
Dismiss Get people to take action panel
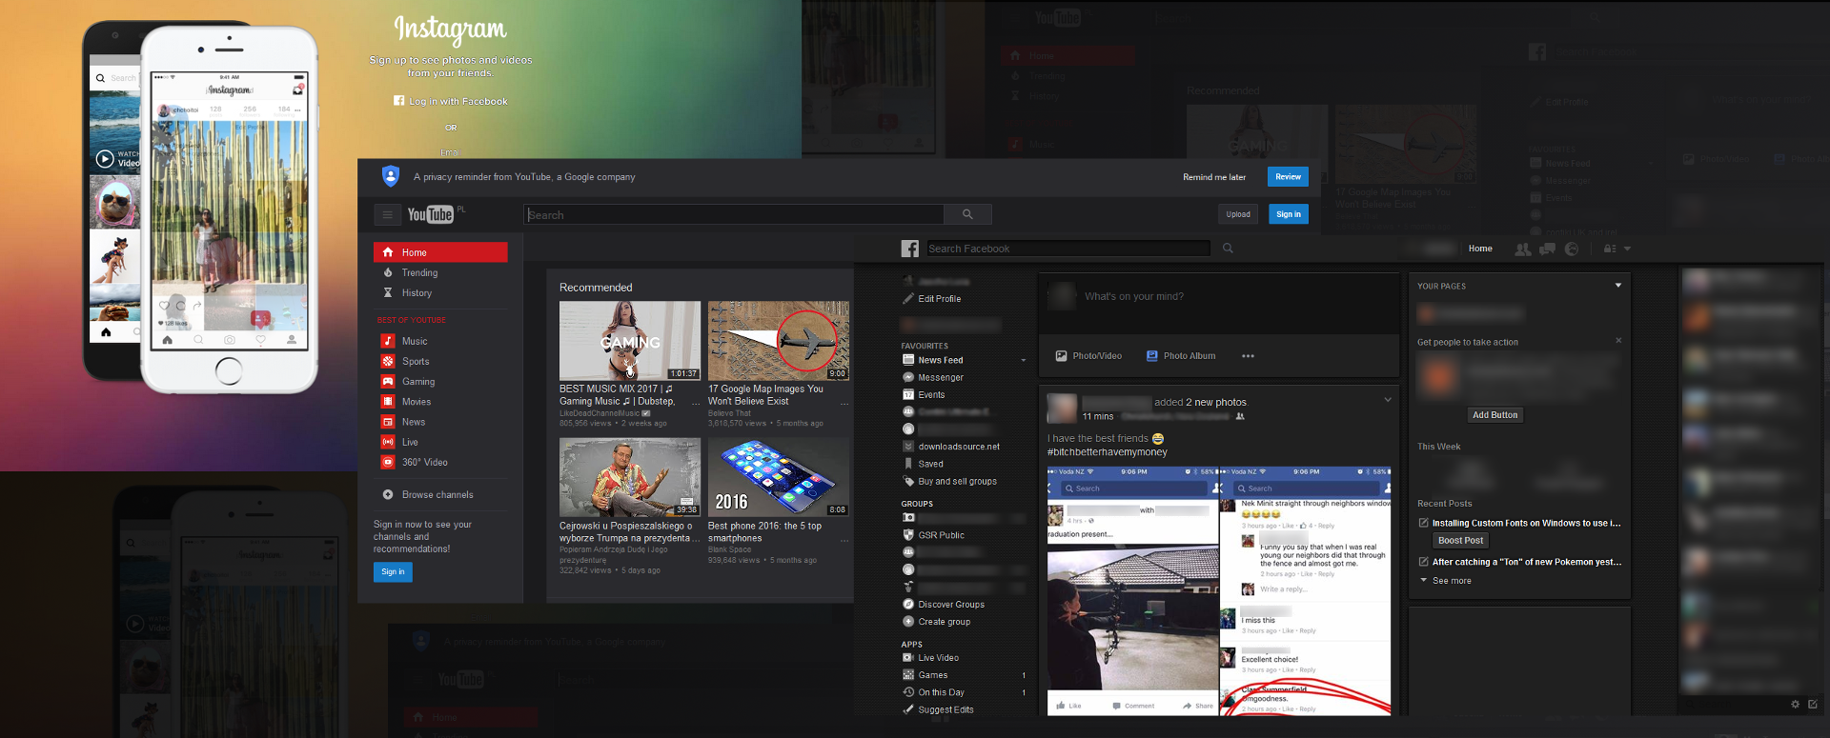1618,341
